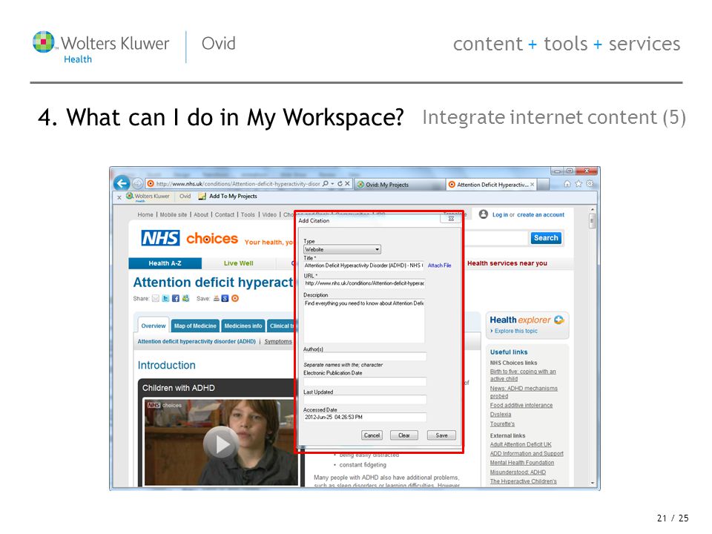Click the Clear button in Add Citation

[x=404, y=435]
